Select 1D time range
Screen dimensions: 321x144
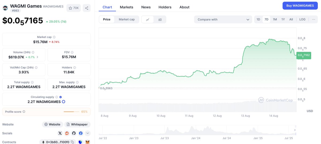pyautogui.click(x=258, y=20)
